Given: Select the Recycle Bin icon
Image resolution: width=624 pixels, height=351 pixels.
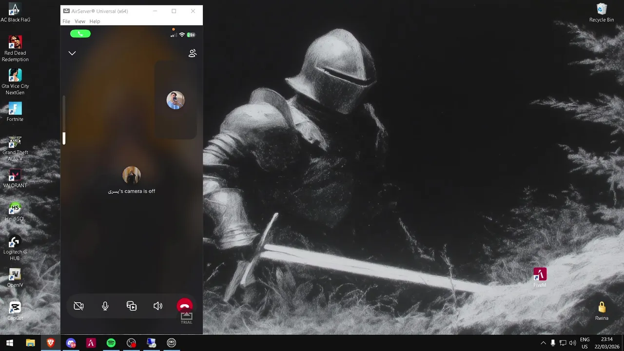Looking at the screenshot, I should click(x=602, y=13).
